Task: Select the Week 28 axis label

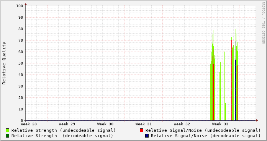Action: [29, 124]
